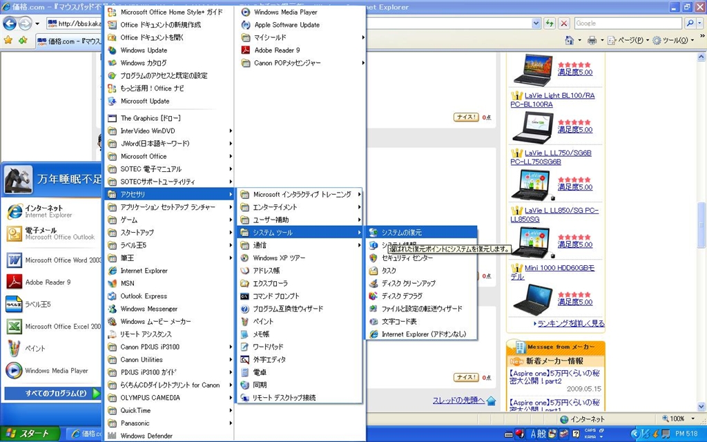Click the プログラム互換性ウィザード icon
This screenshot has width=707, height=442.
[x=244, y=309]
